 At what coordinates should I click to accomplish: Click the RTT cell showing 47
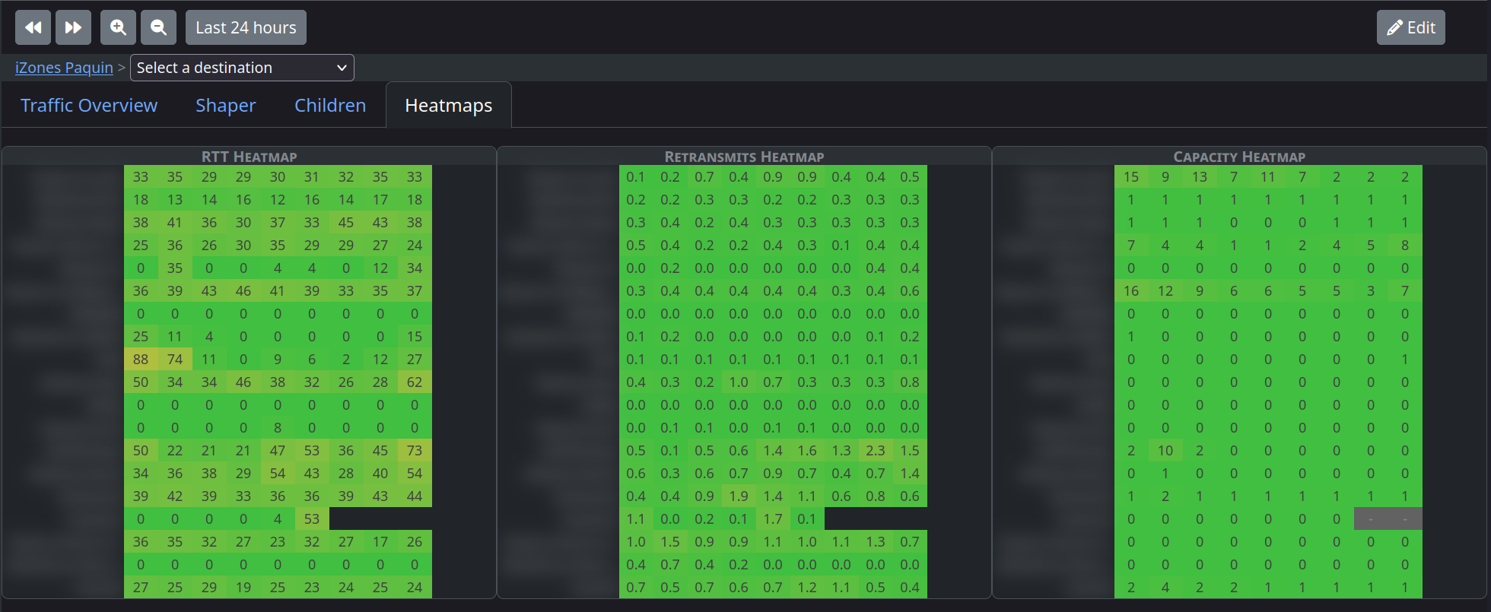tap(278, 450)
